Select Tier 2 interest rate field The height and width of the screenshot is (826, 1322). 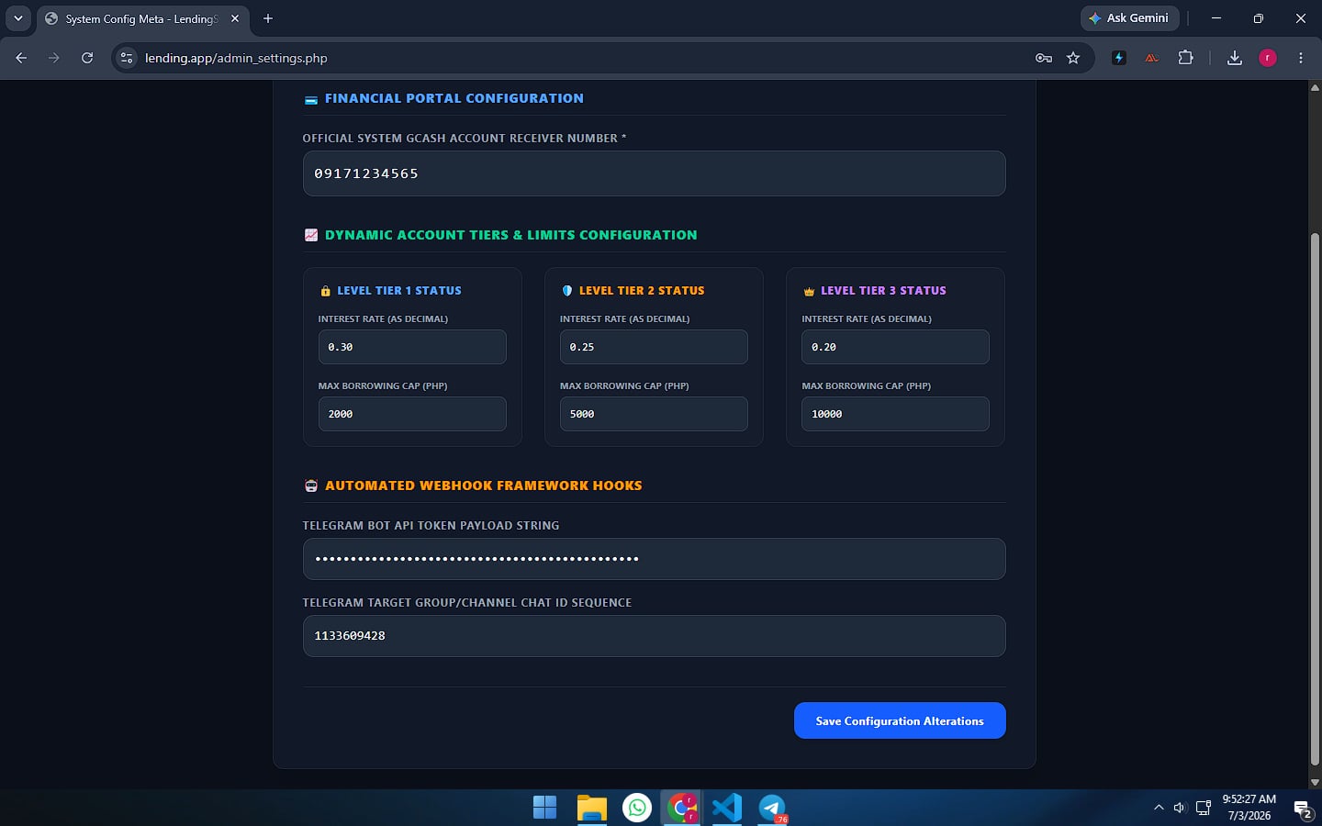click(654, 347)
